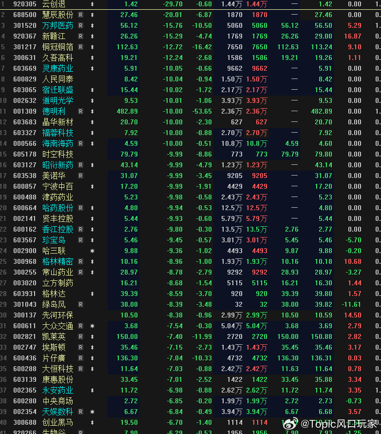Click the R badge beside 铜冠铜箔
Viewport: 381px width, 434px height.
coord(81,47)
